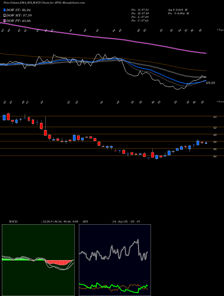Select the 'DOW MT: 37.59' label
224x296 pixels.
[x=19, y=15]
